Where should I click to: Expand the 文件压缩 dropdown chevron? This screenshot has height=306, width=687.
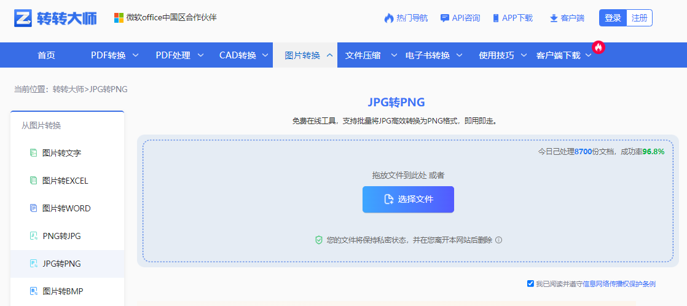(394, 55)
